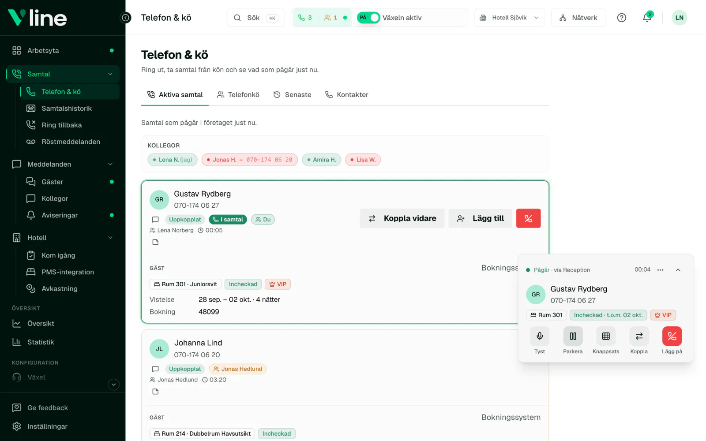Park the call using Parkera icon
Image resolution: width=706 pixels, height=441 pixels.
573,336
